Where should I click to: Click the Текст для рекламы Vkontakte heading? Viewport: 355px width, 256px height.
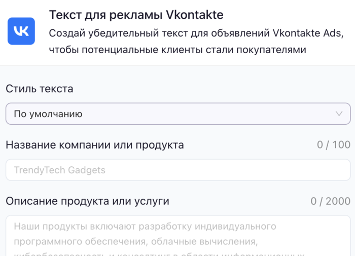point(136,15)
